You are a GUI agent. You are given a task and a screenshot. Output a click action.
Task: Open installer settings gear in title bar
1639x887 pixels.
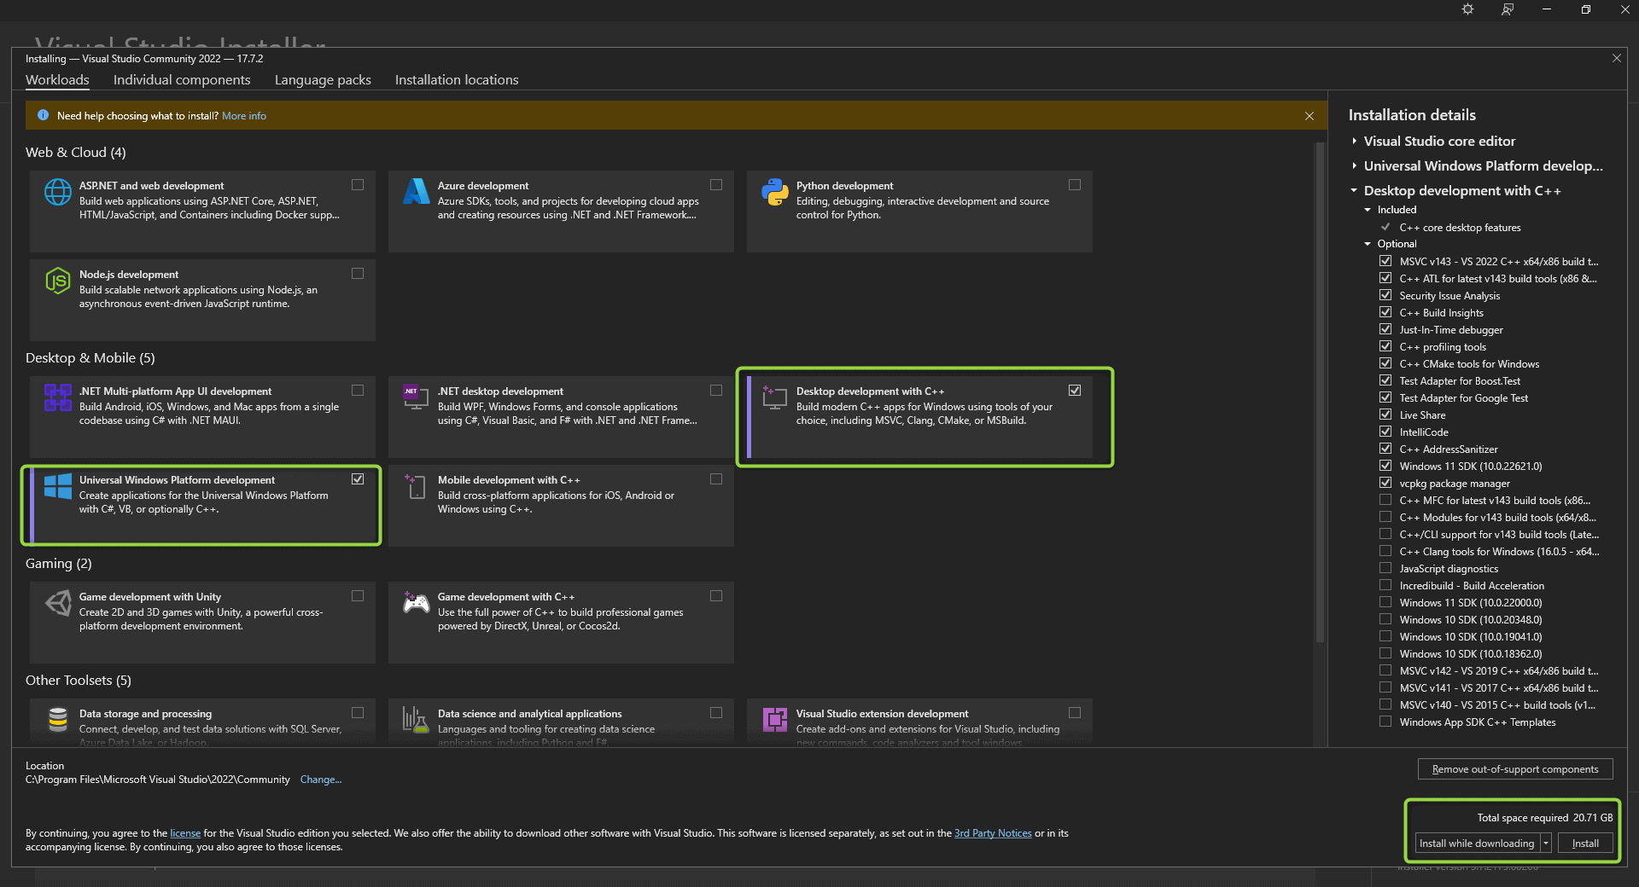[x=1467, y=9]
